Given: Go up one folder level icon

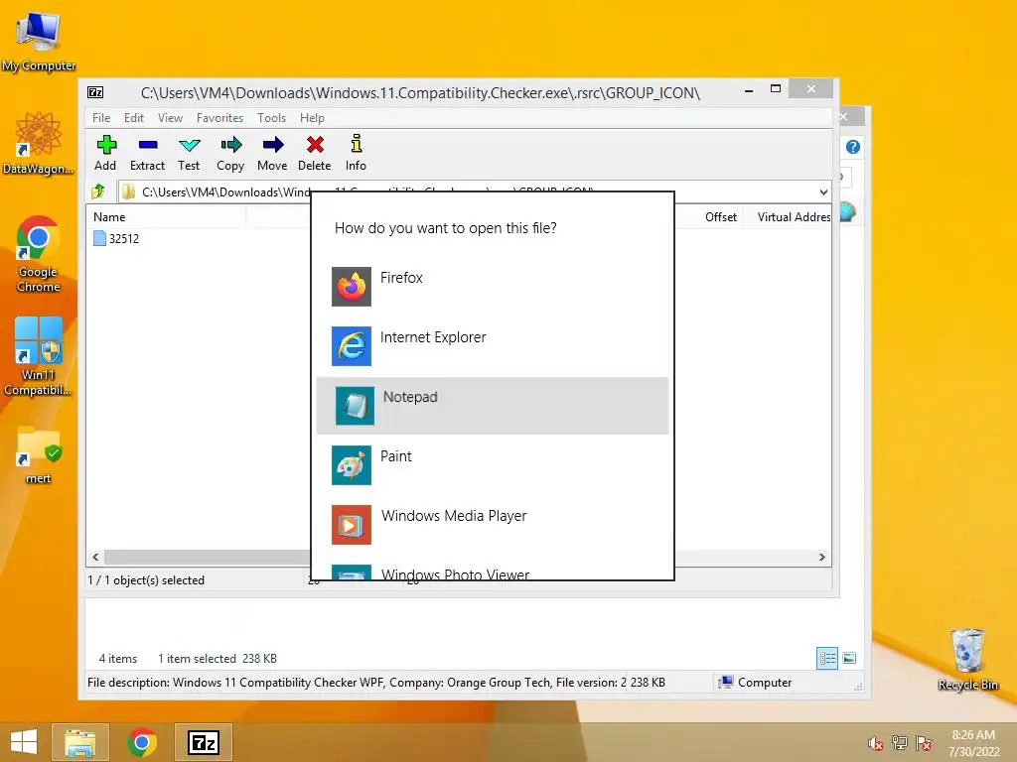Looking at the screenshot, I should tap(98, 191).
